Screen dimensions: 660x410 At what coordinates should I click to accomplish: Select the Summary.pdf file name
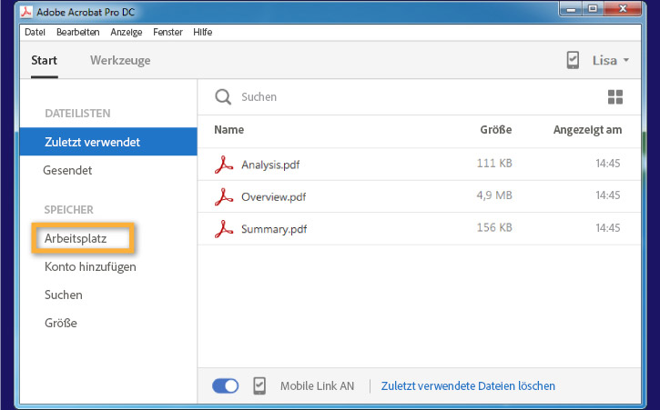274,229
